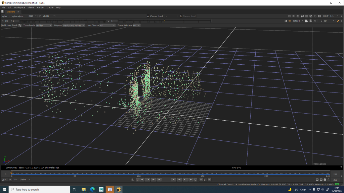This screenshot has width=344, height=193.
Task: Toggle the orange grid display icon
Action: (x=290, y=21)
